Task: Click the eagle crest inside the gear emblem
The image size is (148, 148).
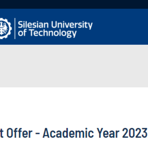Action: [x=4, y=29]
